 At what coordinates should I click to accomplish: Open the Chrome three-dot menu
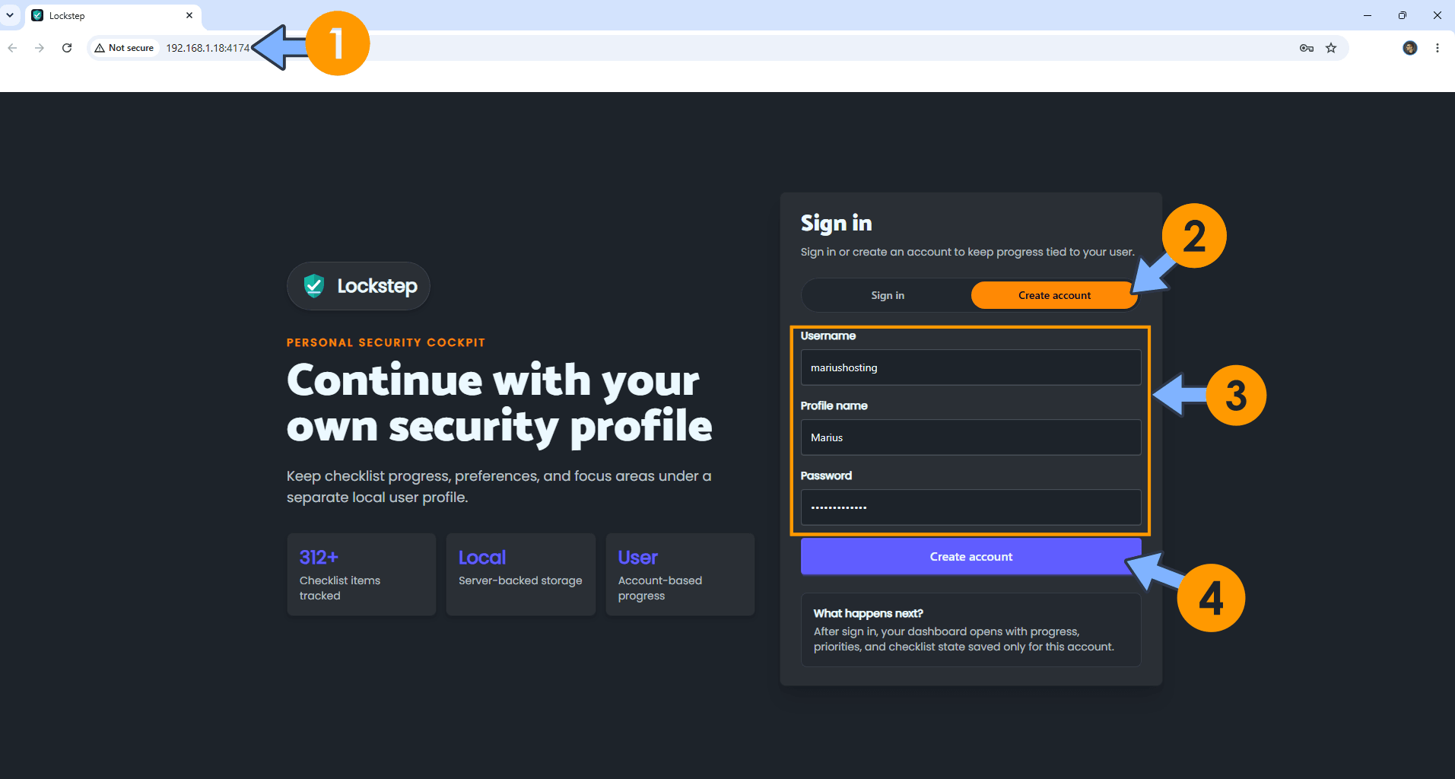(1438, 48)
